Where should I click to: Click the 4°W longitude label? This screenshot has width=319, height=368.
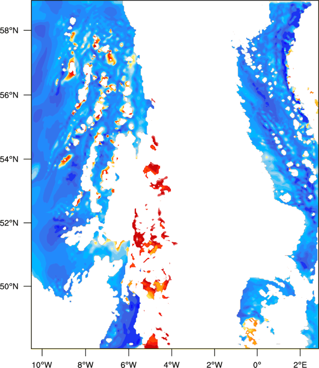pyautogui.click(x=172, y=365)
